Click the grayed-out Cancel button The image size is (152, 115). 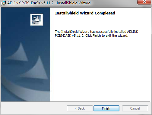(135, 108)
